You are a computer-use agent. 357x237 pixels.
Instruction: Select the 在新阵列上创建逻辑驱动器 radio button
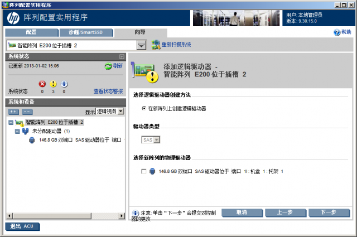click(144, 108)
